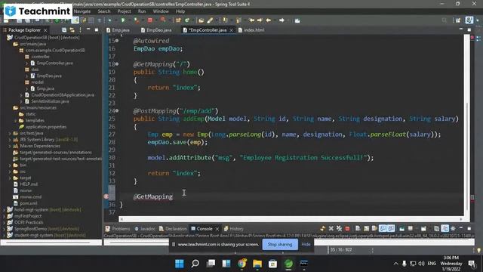
Task: Click the Open Type folder toolbar icon
Action: [x=202, y=20]
